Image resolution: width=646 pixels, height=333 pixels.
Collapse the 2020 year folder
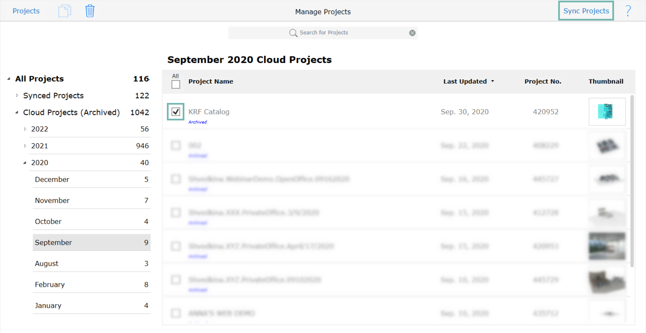[25, 163]
